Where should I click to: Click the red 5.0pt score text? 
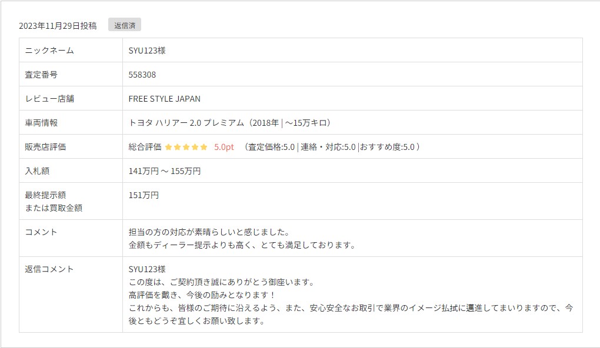click(224, 147)
